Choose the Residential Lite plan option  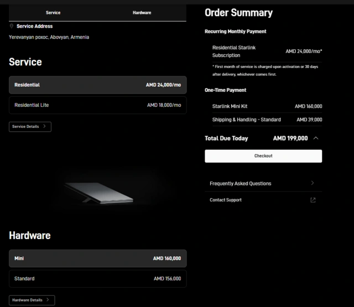click(x=98, y=105)
